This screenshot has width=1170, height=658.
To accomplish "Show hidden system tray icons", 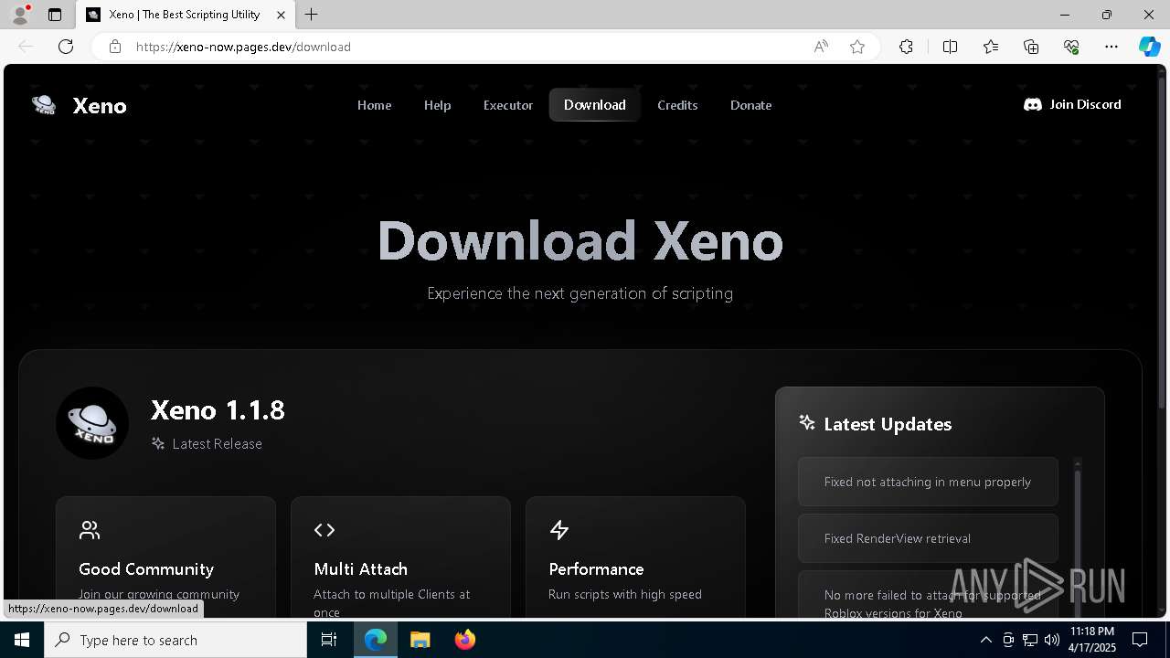I will tap(985, 640).
